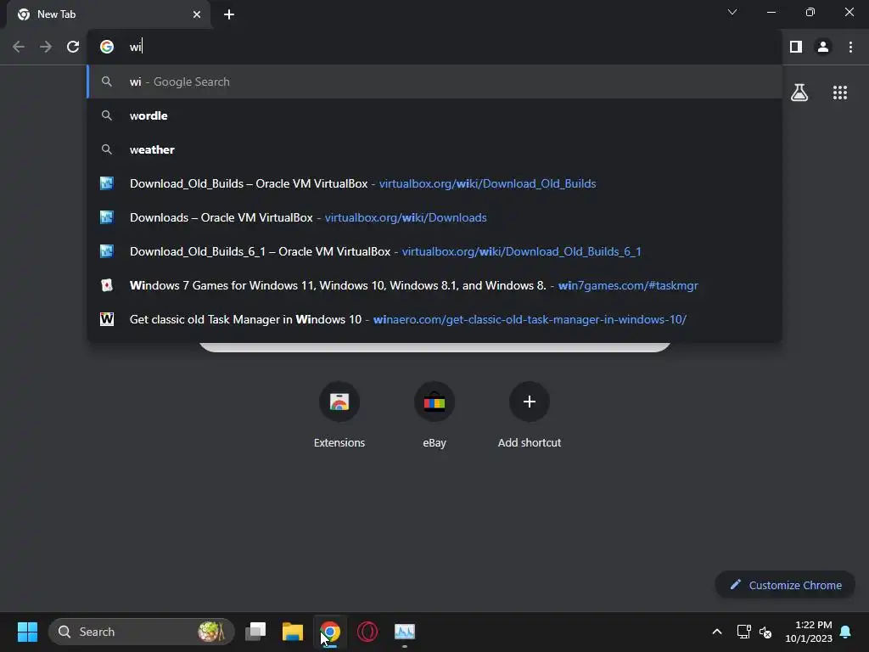Click the win7games card favicon

point(106,285)
